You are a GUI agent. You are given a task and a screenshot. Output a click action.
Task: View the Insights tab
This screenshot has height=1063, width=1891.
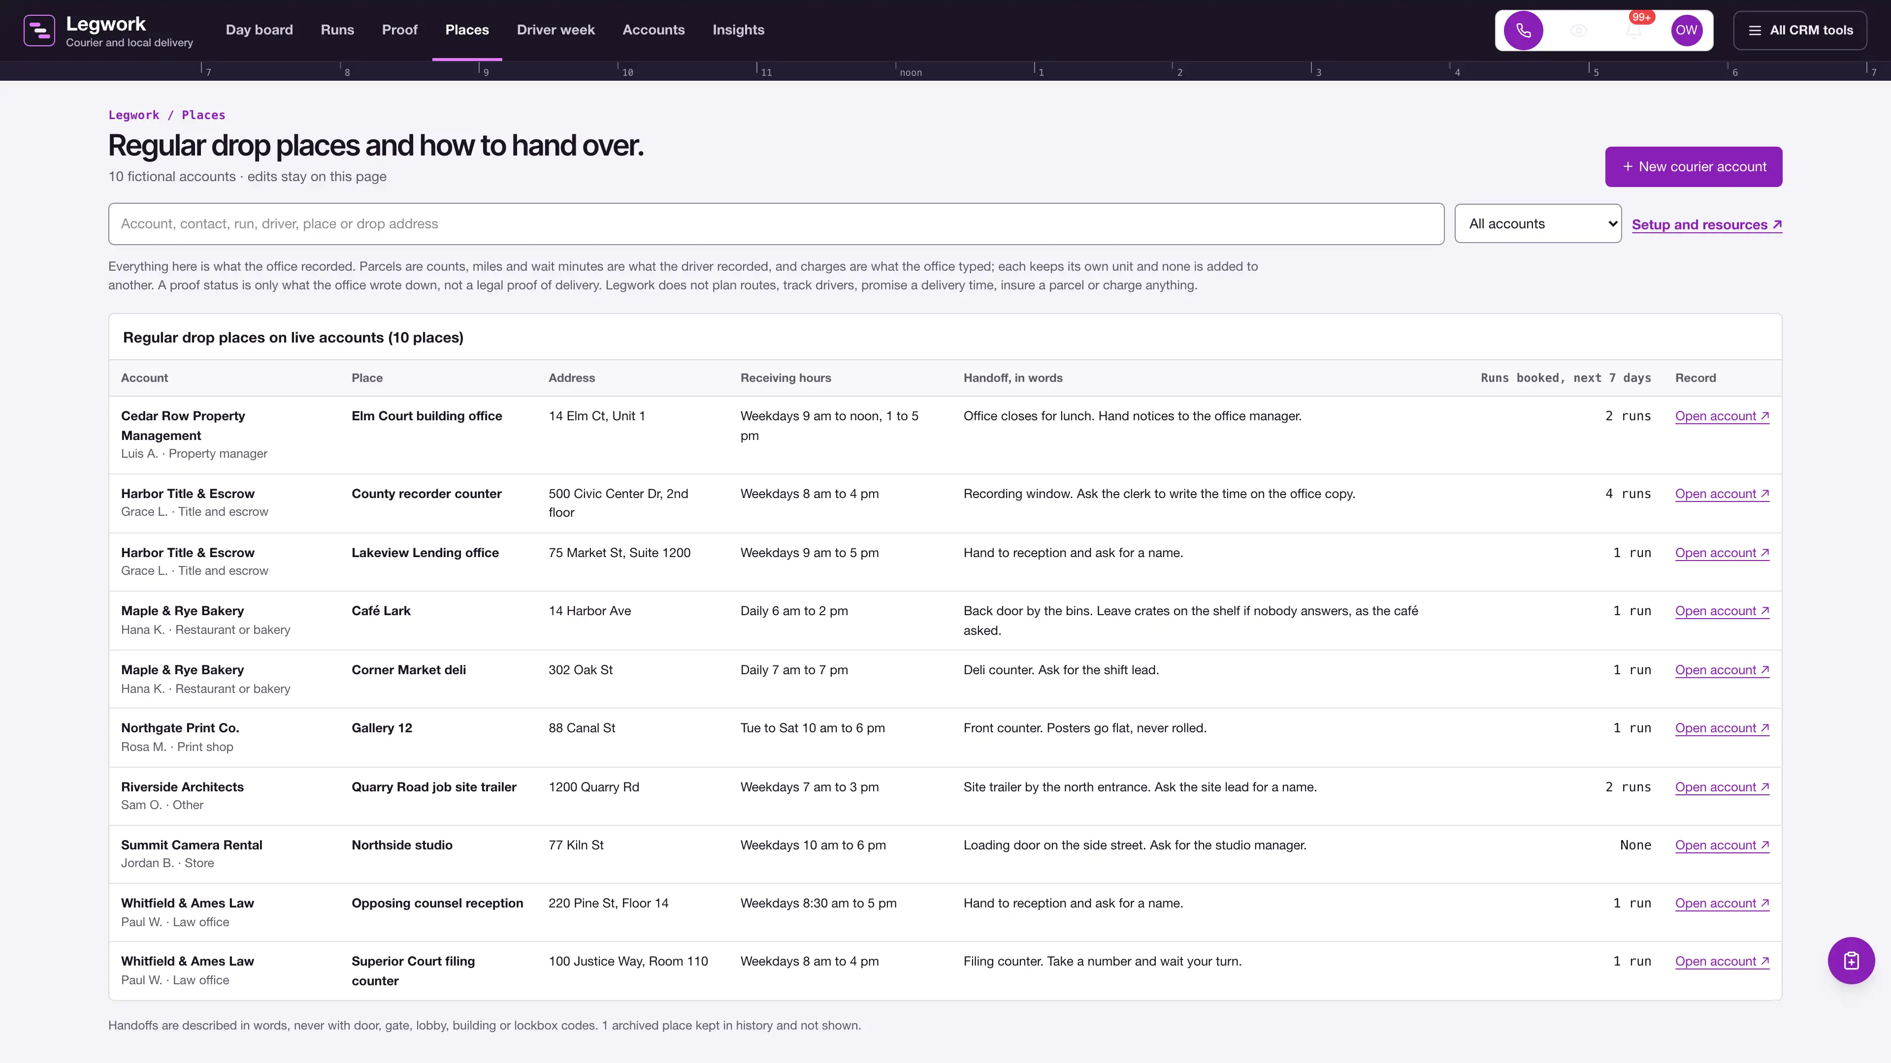[x=739, y=30]
